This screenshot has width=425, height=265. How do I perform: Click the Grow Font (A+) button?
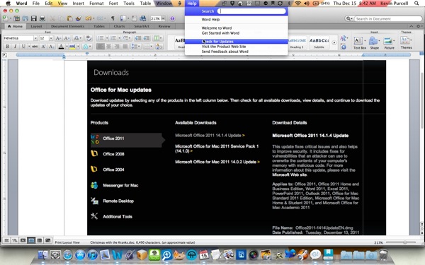pyautogui.click(x=58, y=38)
